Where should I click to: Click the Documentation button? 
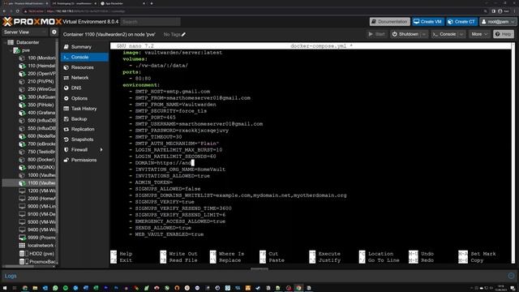click(x=389, y=22)
